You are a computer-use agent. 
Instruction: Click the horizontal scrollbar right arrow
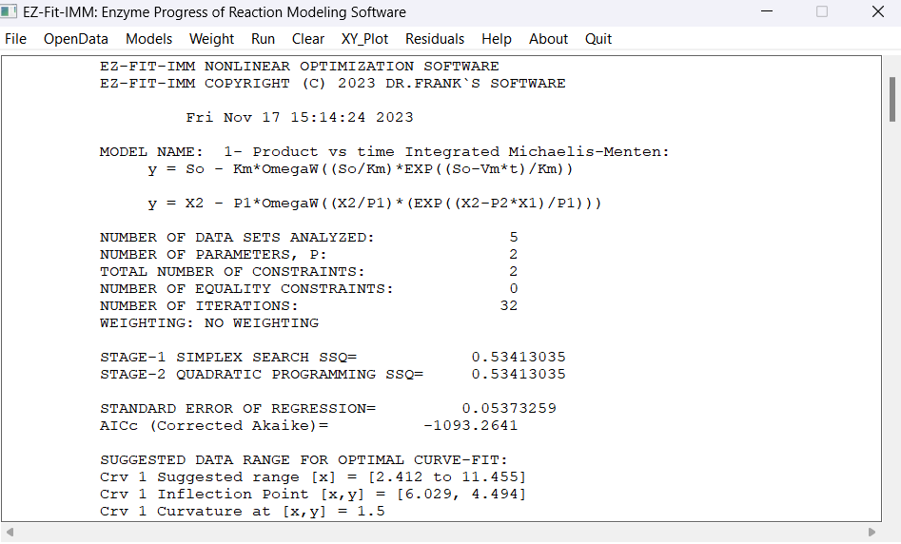tap(872, 533)
